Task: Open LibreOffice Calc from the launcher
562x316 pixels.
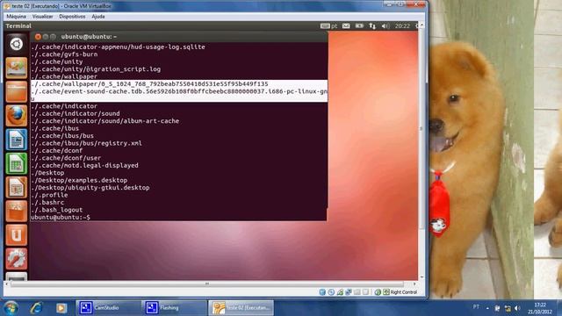Action: click(x=16, y=163)
